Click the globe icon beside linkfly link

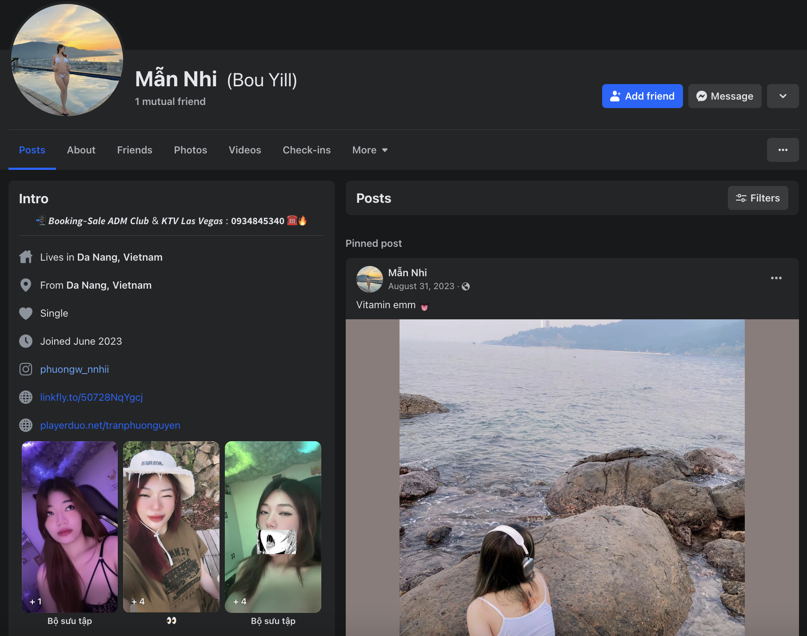pos(26,397)
